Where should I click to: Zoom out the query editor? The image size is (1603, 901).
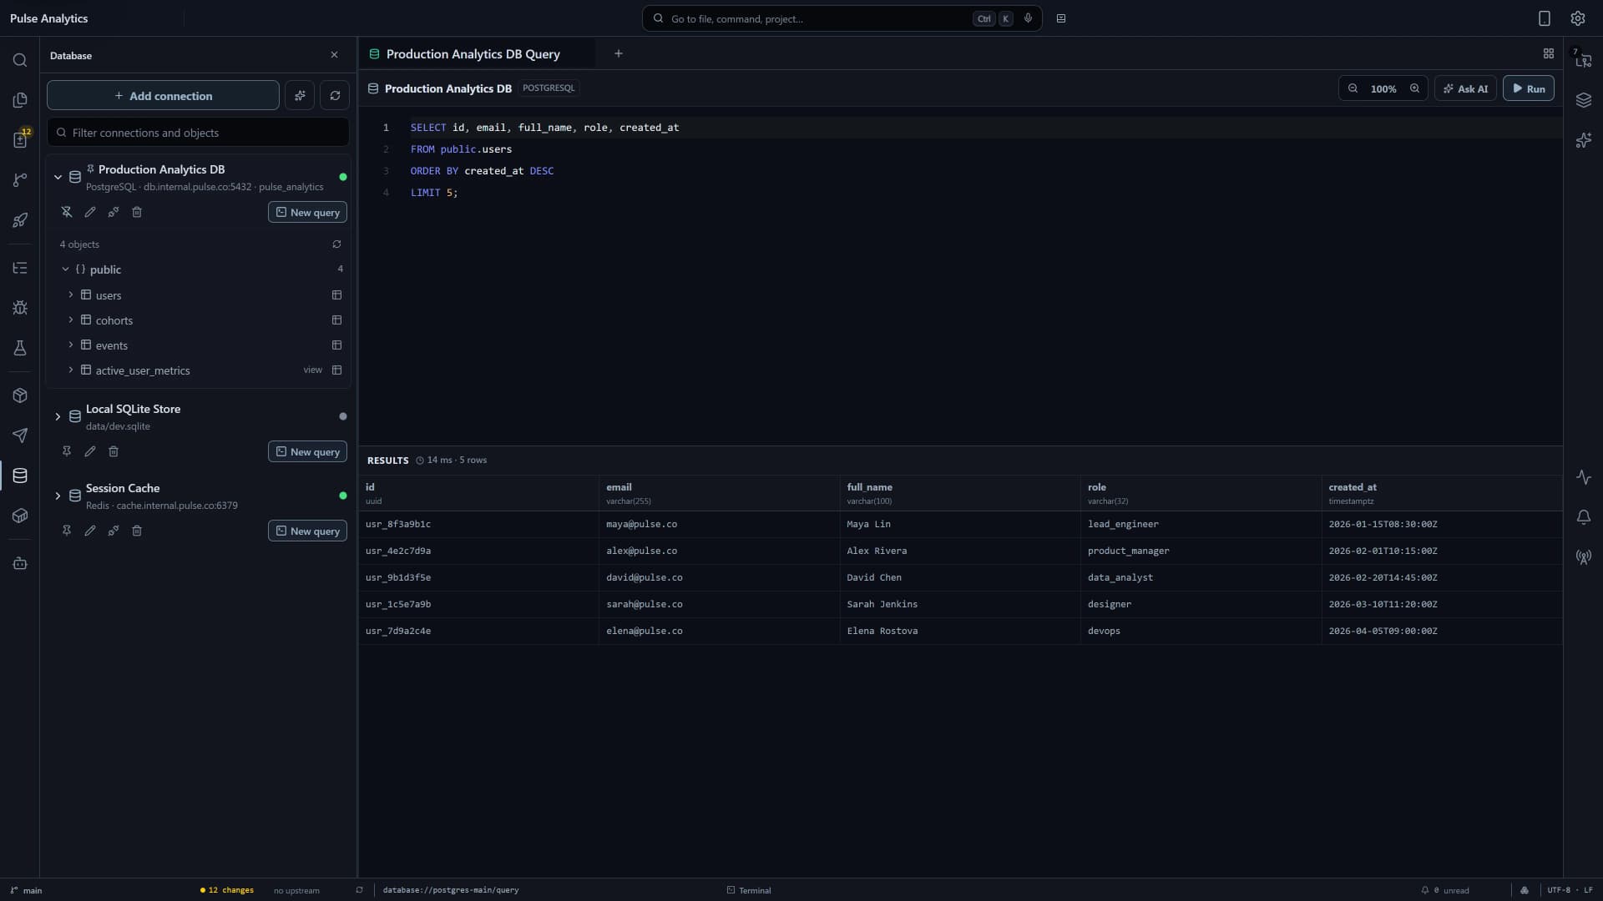point(1353,88)
